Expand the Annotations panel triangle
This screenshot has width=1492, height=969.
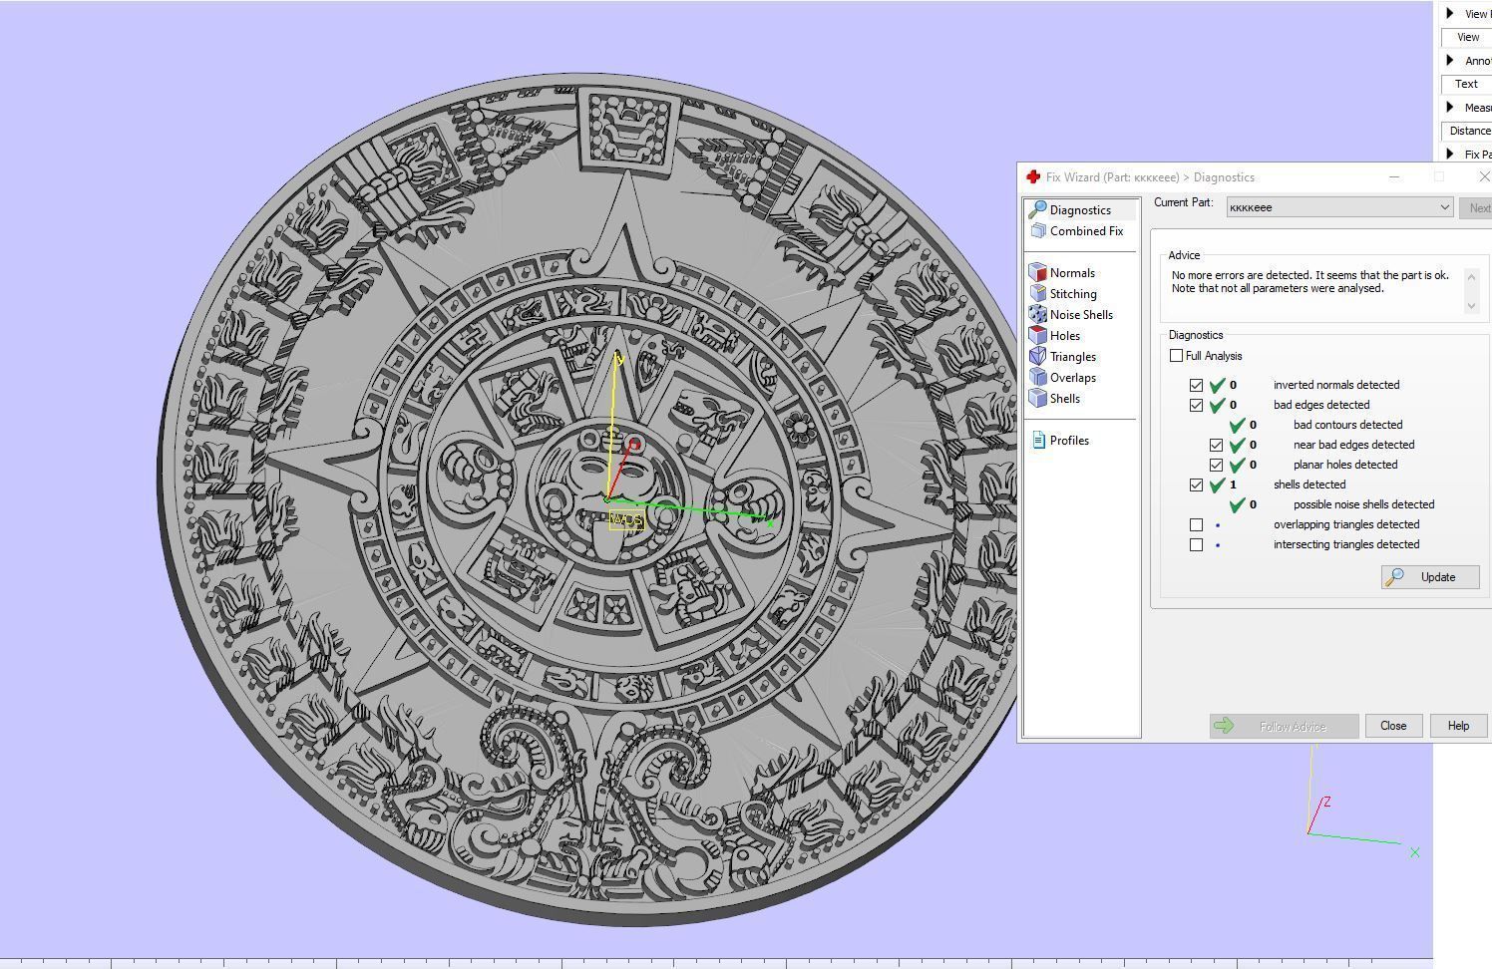coord(1450,60)
